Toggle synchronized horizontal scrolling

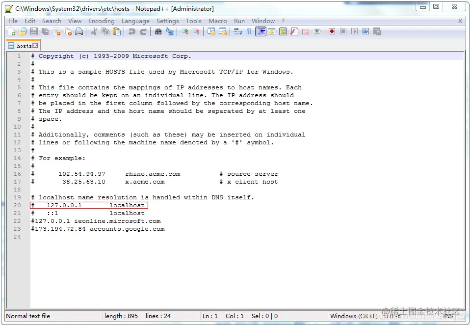[223, 31]
